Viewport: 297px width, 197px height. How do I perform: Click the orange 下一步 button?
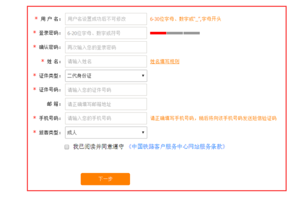105,179
